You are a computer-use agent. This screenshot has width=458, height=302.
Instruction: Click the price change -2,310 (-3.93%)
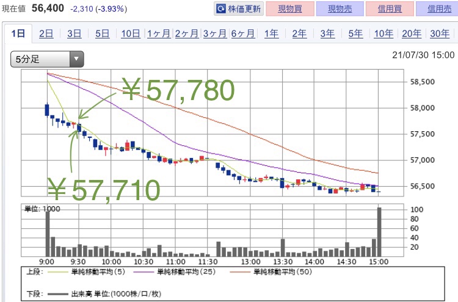[x=99, y=9]
